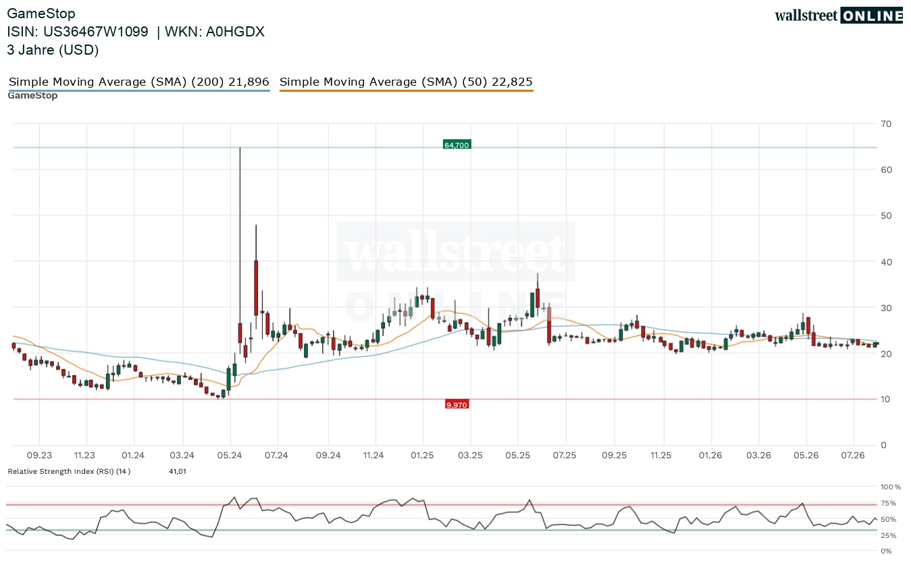911x569 pixels.
Task: Click the 03.24 date axis label
Action: coord(182,456)
